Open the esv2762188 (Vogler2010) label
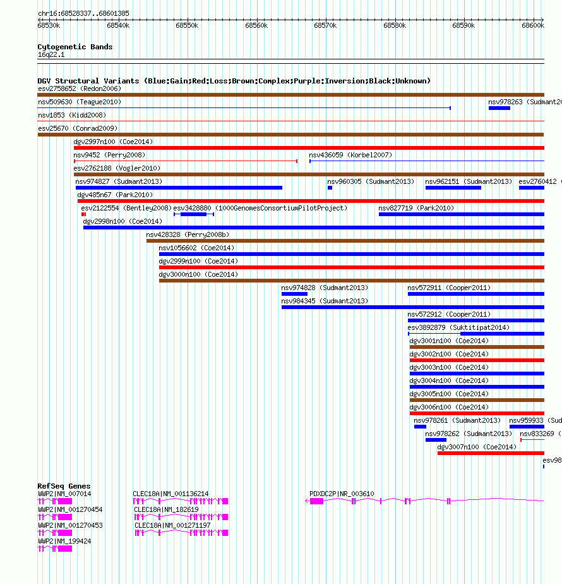 117,168
